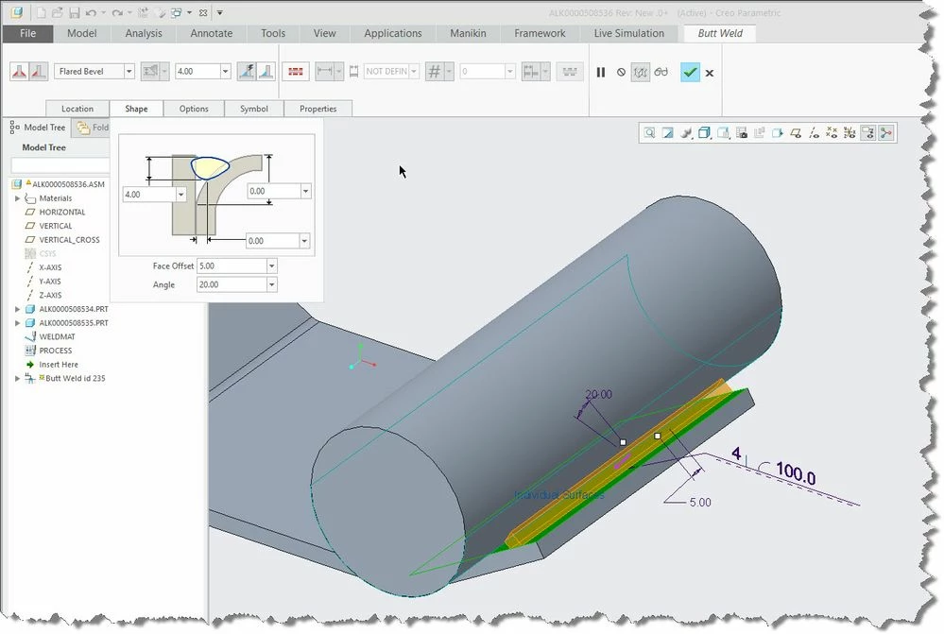Toggle coordinate system display

click(850, 133)
